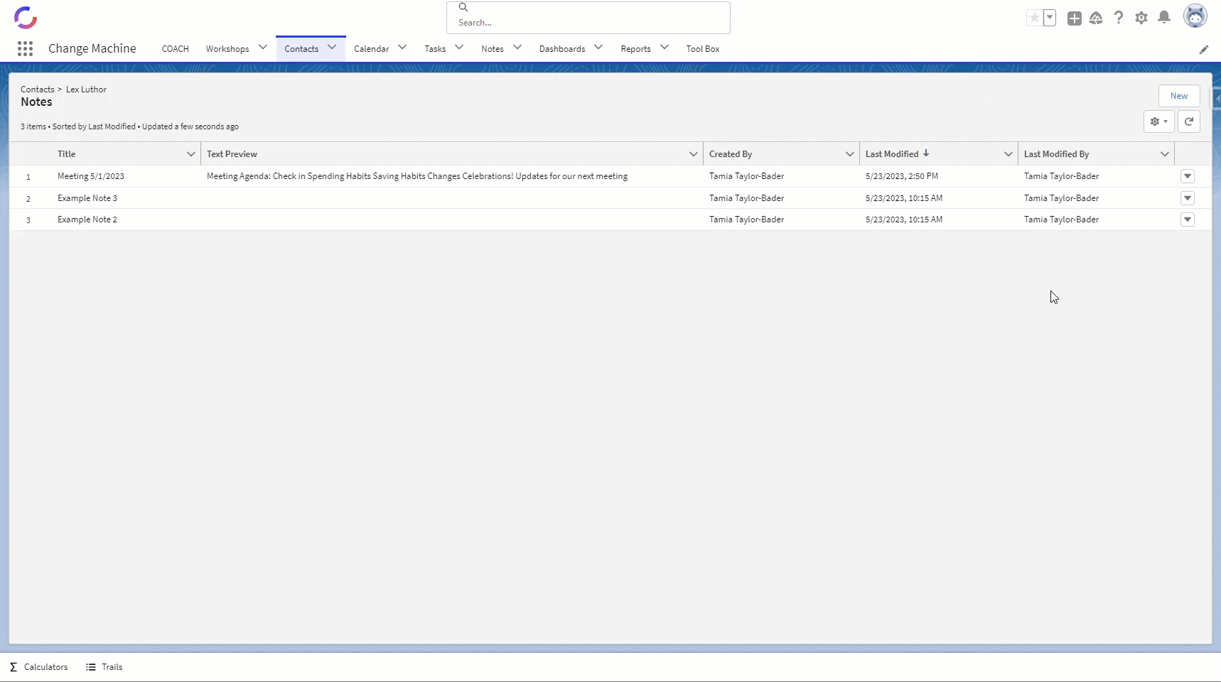Open the favorites list dropdown arrow
Viewport: 1221px width, 682px height.
[1050, 18]
